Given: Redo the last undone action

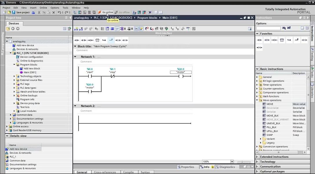Looking at the screenshot, I should tap(66, 12).
